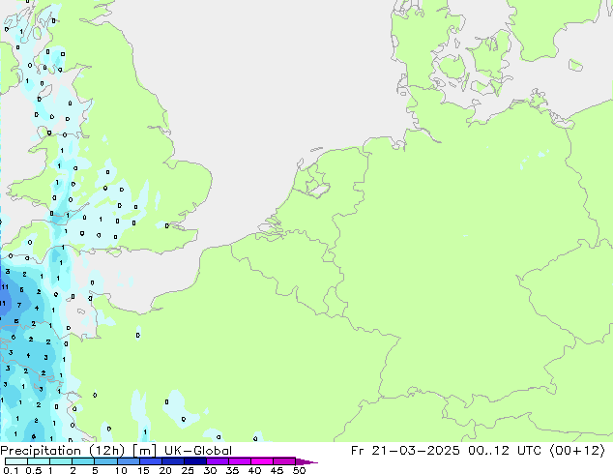Click the '50' legend scale label

pyautogui.click(x=299, y=470)
